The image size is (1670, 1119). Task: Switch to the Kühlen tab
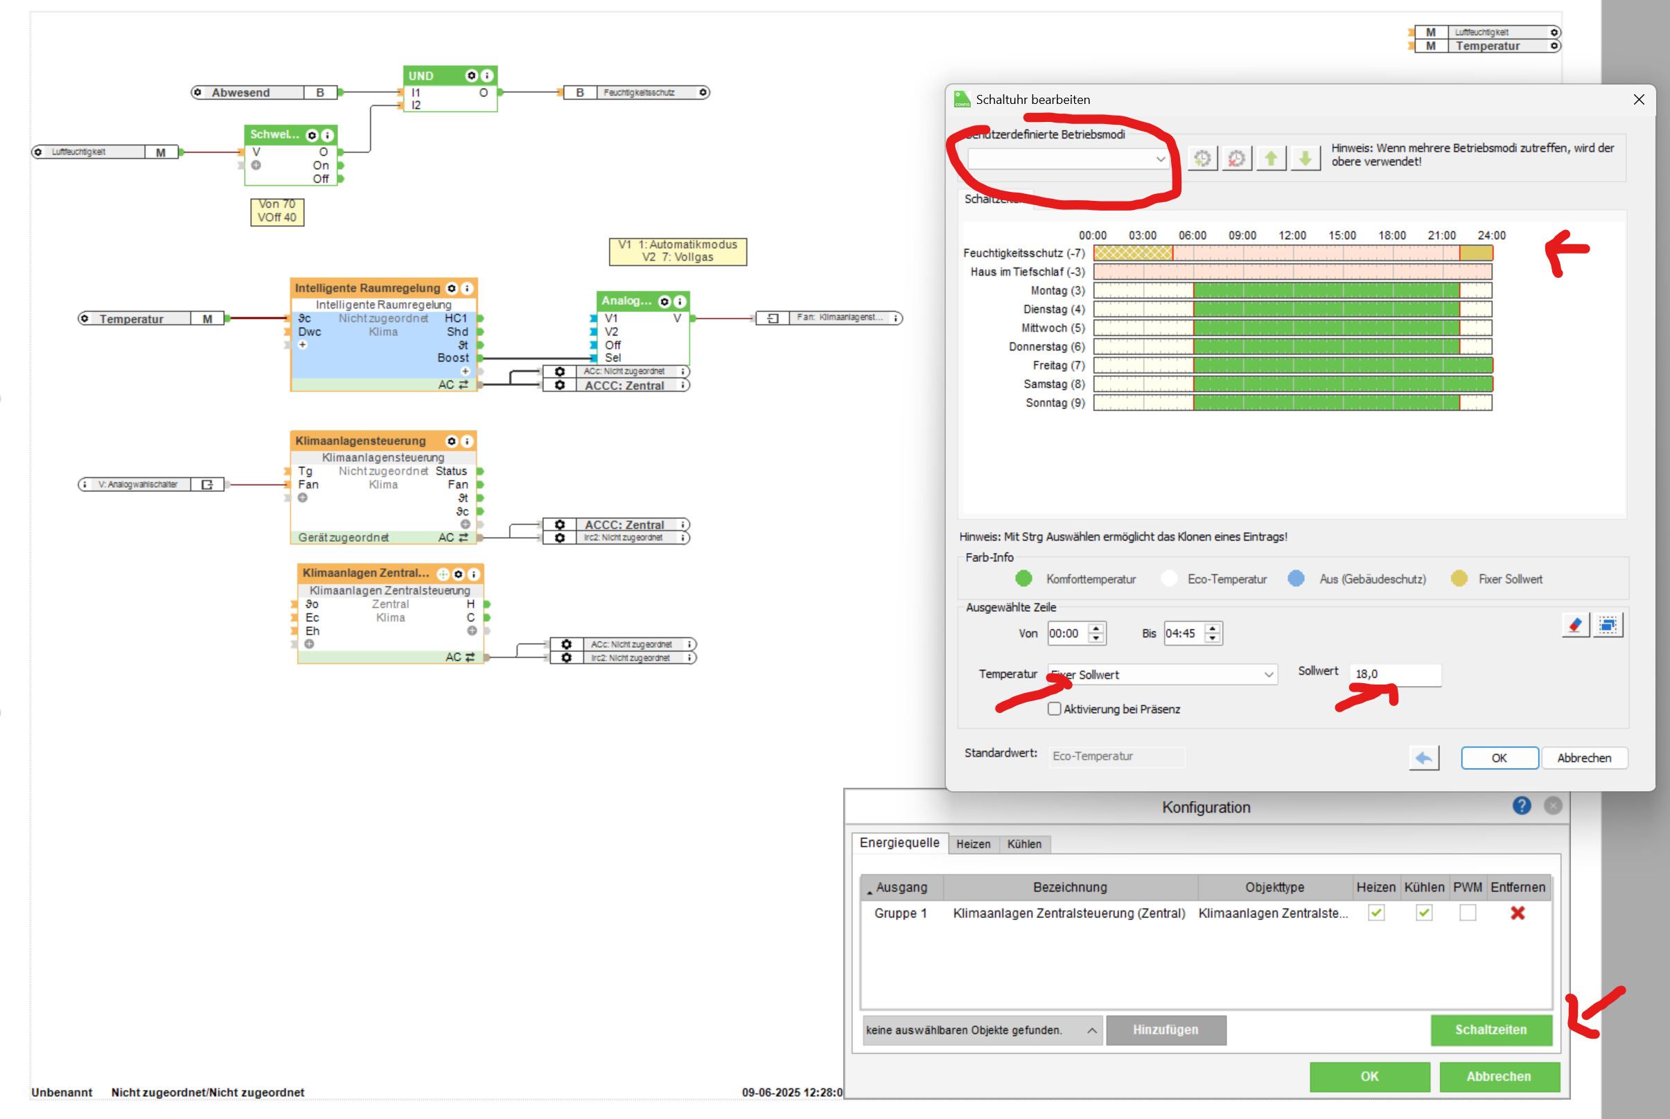coord(1023,844)
